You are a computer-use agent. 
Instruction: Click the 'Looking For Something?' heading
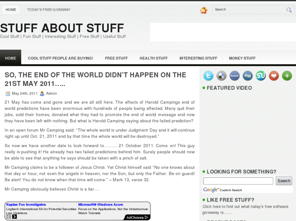click(x=241, y=172)
